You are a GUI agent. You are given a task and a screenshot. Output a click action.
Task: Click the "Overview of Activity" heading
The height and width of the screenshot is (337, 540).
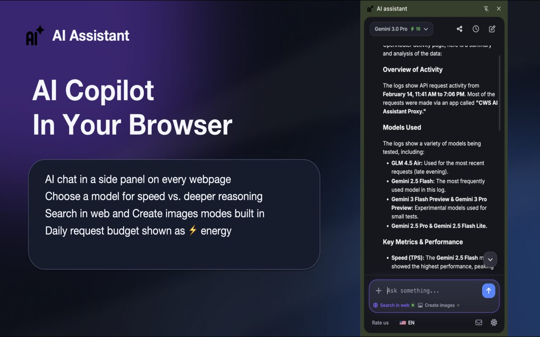pos(413,70)
